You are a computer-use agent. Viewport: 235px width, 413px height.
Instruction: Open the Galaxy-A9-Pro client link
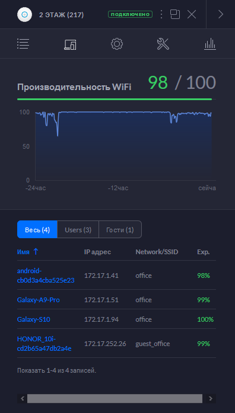38,300
